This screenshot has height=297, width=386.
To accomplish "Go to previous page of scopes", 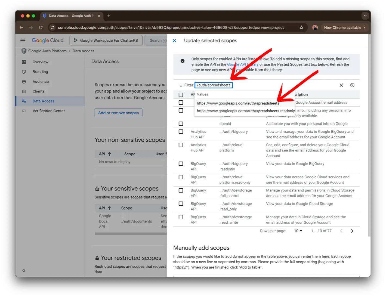I will [x=341, y=231].
